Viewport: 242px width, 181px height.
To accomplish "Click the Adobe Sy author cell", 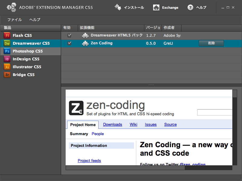I will (x=172, y=36).
